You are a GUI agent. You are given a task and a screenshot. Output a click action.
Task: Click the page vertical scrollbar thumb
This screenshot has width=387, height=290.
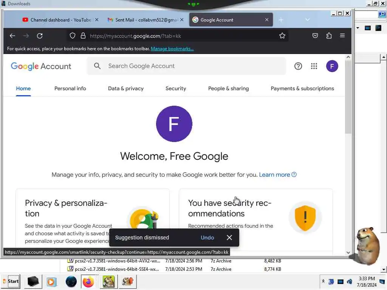348,97
